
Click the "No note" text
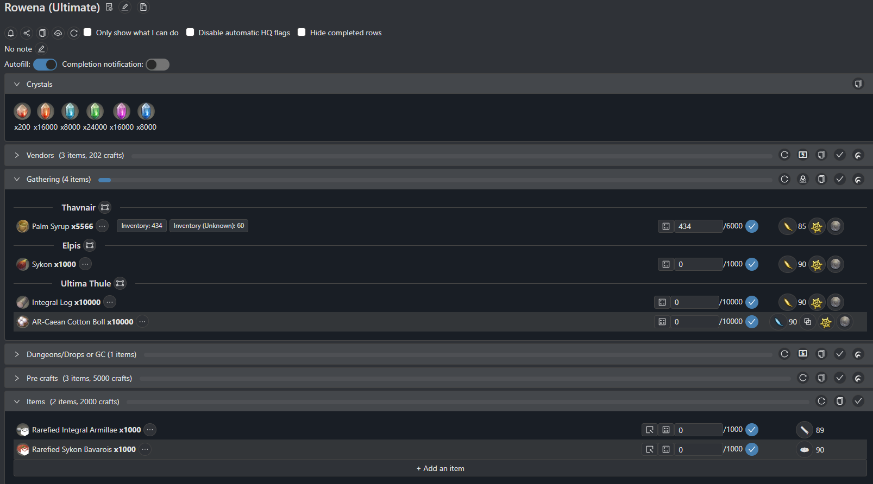[18, 49]
